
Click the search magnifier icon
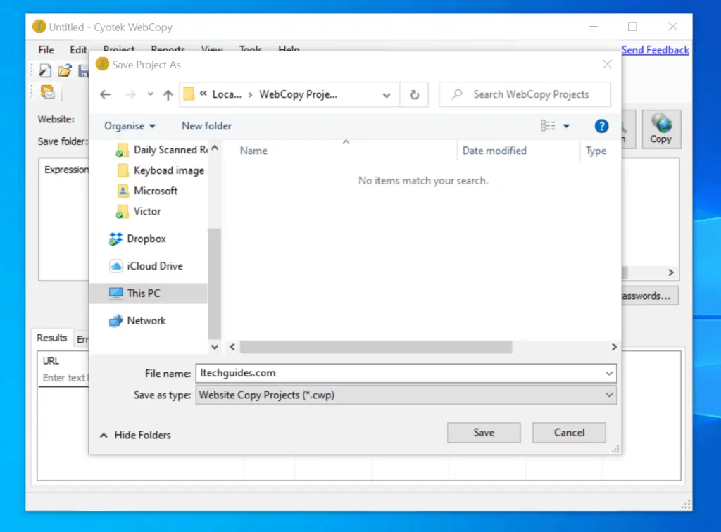tap(456, 94)
